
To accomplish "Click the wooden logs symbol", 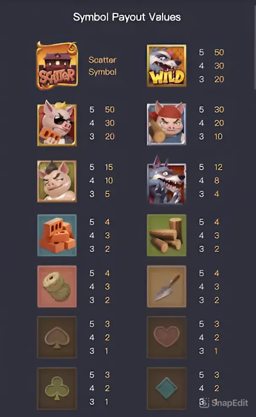I will coord(167,235).
